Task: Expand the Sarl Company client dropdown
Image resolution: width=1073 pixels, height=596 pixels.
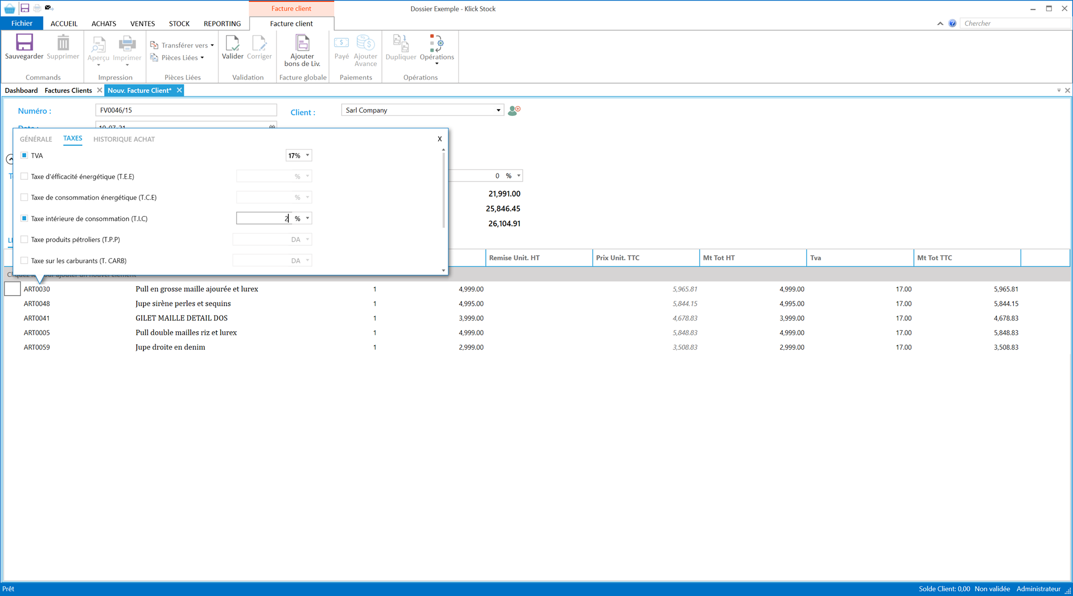Action: pyautogui.click(x=498, y=110)
